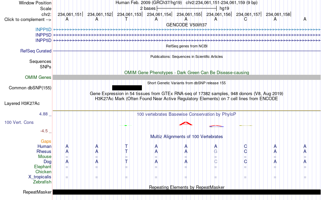Click the 100 Vert. Cons track label

click(19, 122)
